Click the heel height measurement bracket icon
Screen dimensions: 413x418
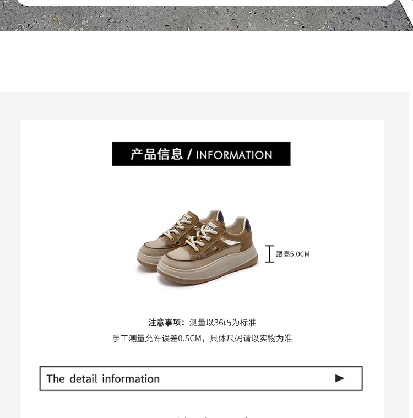tap(270, 254)
